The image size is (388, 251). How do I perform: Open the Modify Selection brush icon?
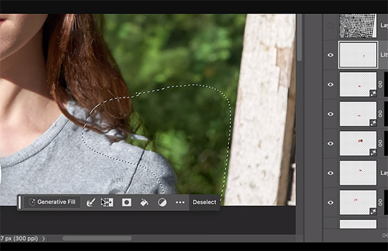pos(91,203)
